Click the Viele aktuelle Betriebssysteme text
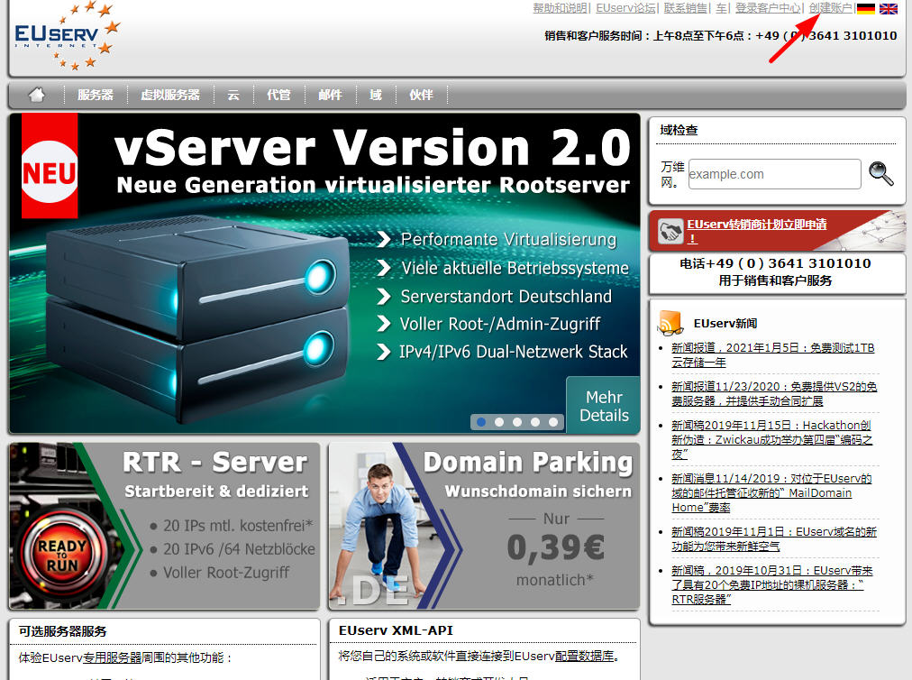The width and height of the screenshot is (912, 680). click(x=515, y=268)
